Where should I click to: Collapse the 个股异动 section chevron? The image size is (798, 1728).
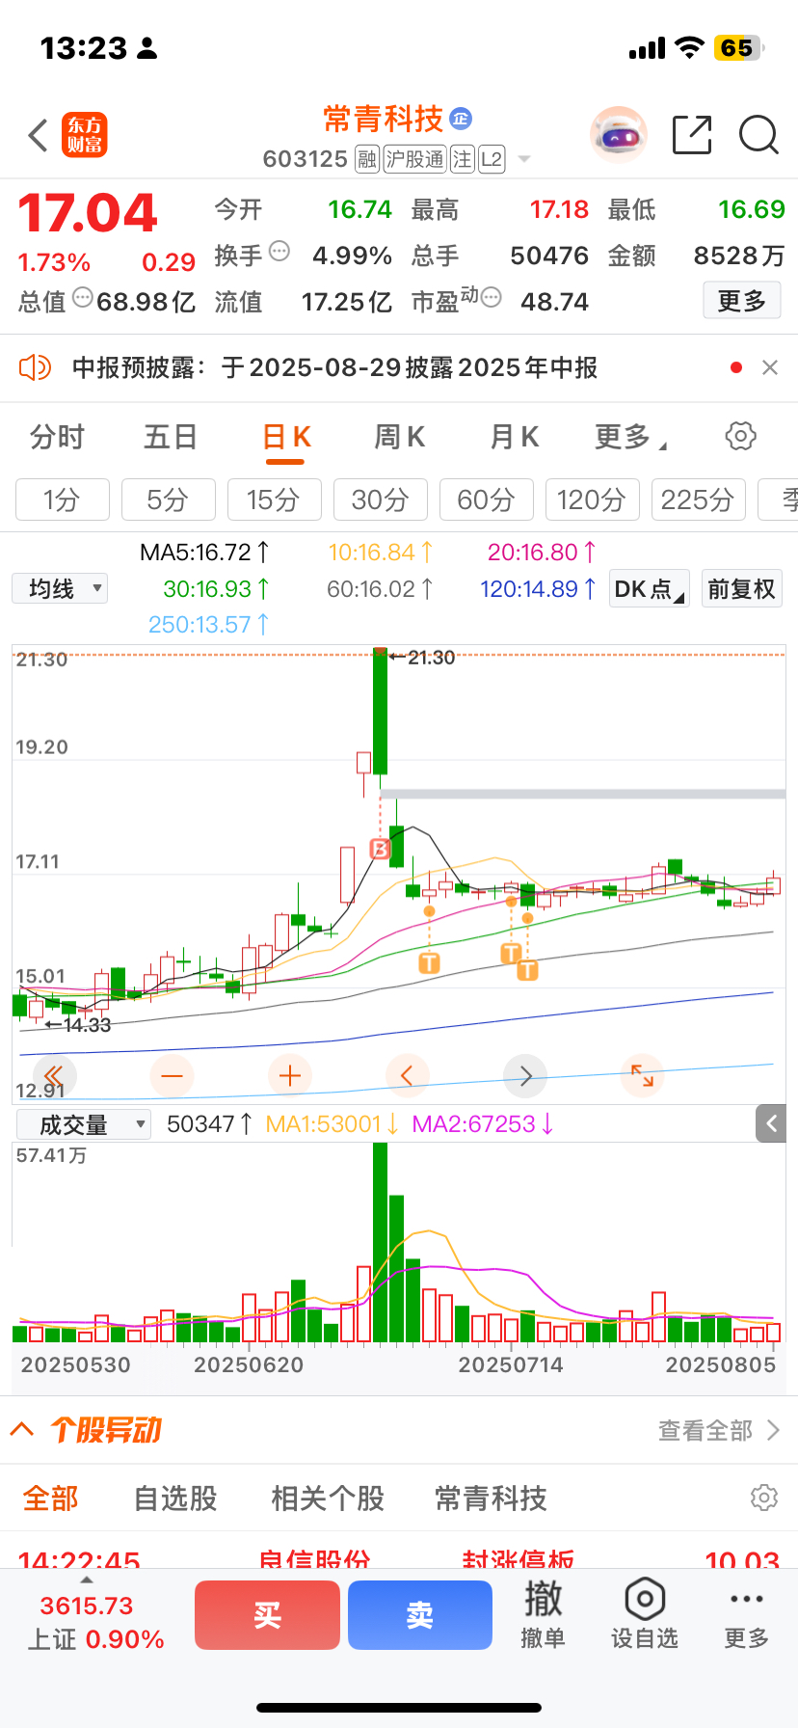click(x=21, y=1429)
